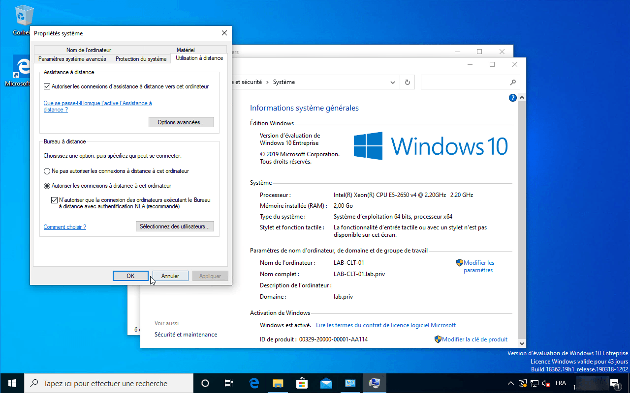Viewport: 630px width, 393px height.
Task: Show hidden system tray icons
Action: [511, 383]
